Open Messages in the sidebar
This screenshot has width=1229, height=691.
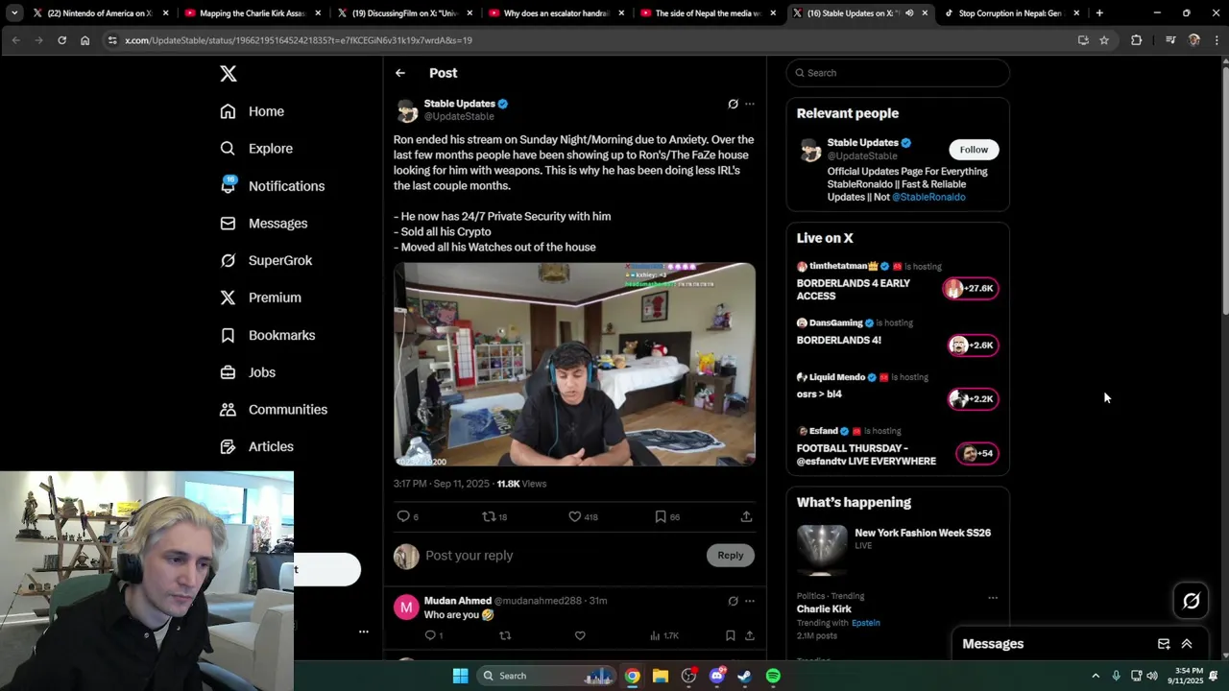pos(263,223)
